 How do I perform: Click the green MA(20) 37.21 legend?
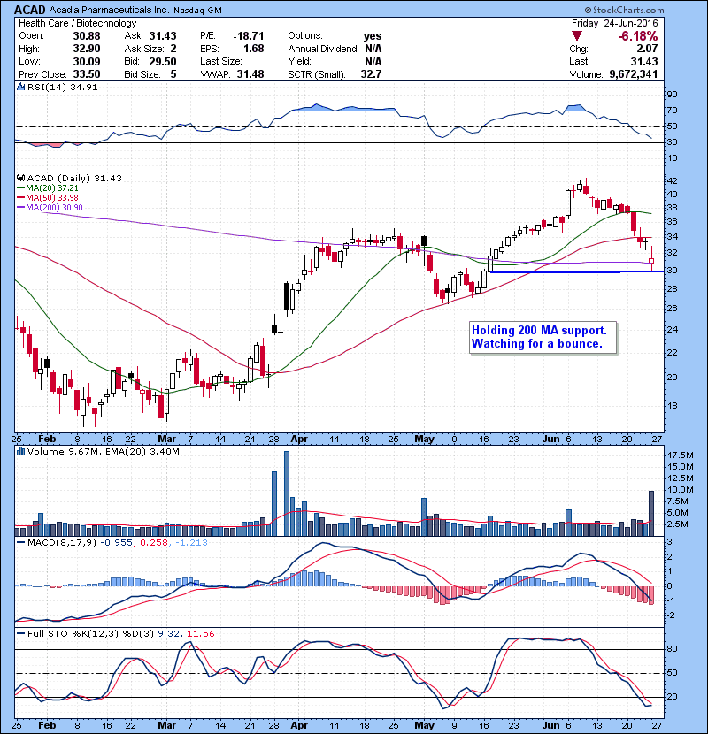[x=48, y=187]
